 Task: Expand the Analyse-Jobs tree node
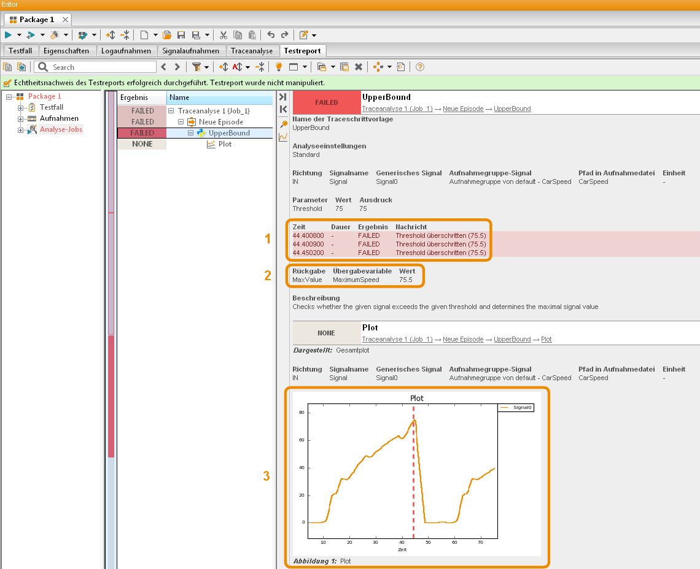[20, 130]
